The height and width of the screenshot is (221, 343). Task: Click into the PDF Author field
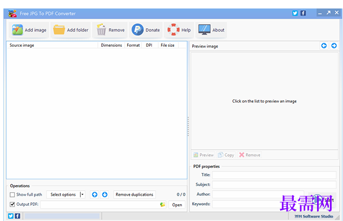click(x=258, y=194)
